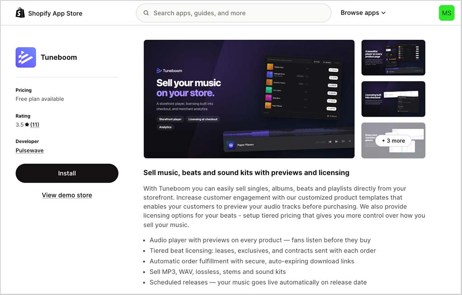The image size is (462, 295).
Task: Open the View demo store link
Action: coord(67,195)
